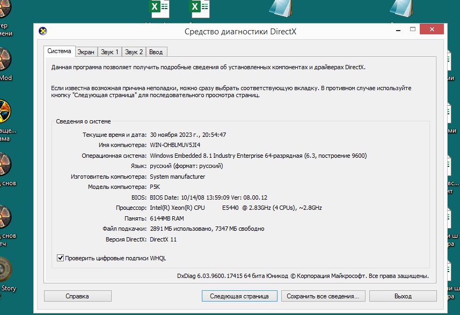The width and height of the screenshot is (460, 315).
Task: Click the 6144MB RAM value
Action: click(167, 218)
